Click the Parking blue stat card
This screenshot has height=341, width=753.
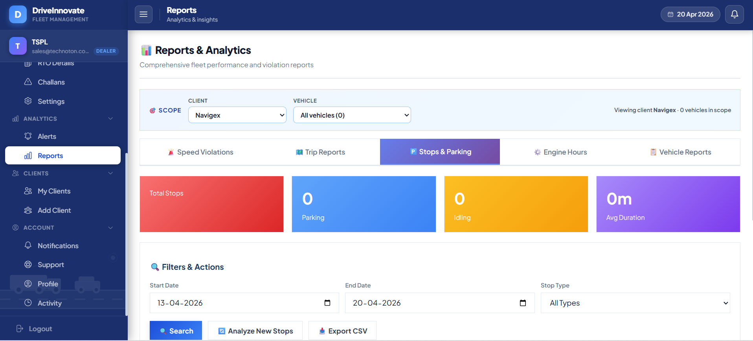(364, 204)
